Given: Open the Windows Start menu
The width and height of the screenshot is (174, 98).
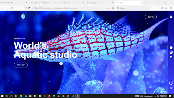Looking at the screenshot, I should (2, 96).
